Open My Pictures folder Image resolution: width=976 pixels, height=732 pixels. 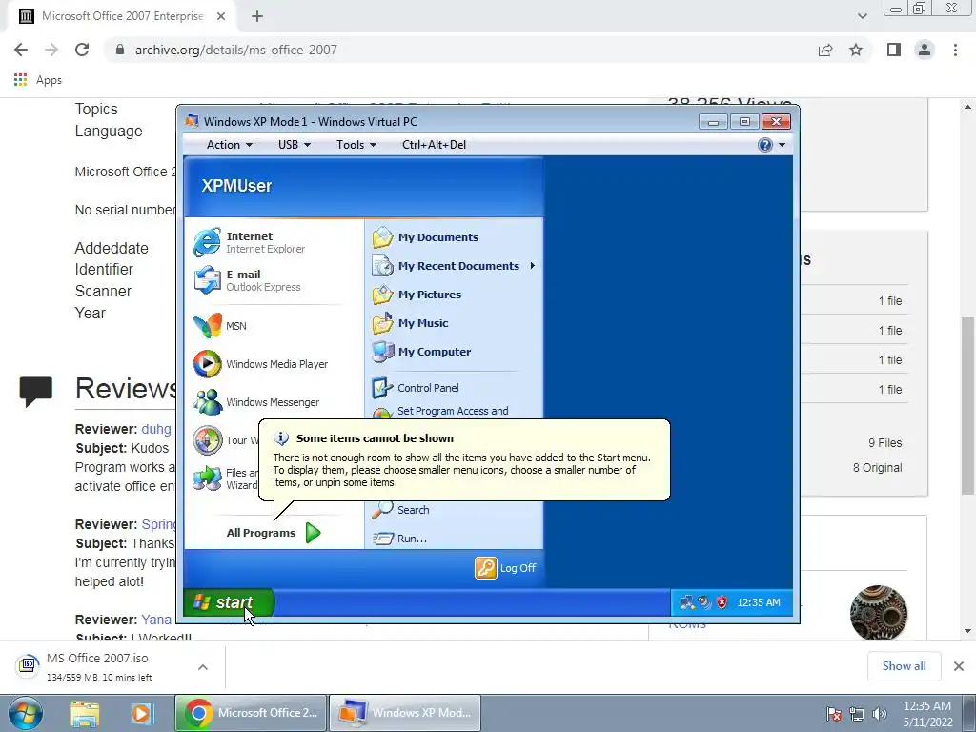coord(417,295)
